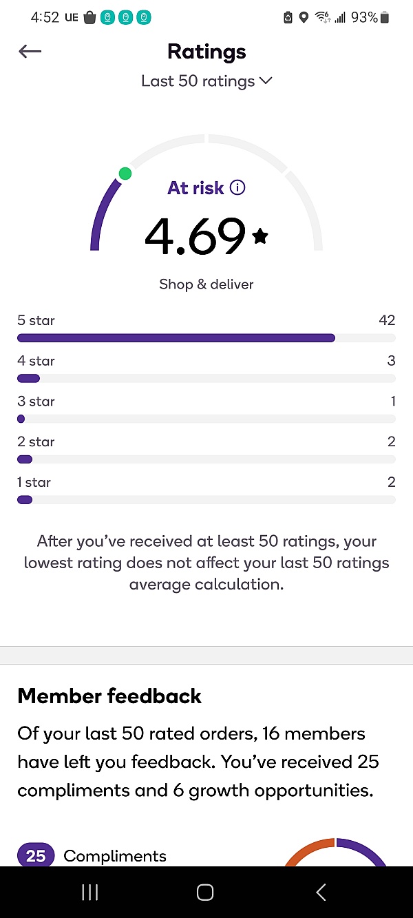413x918 pixels.
Task: Tap the green dot on rating gauge
Action: pyautogui.click(x=125, y=174)
